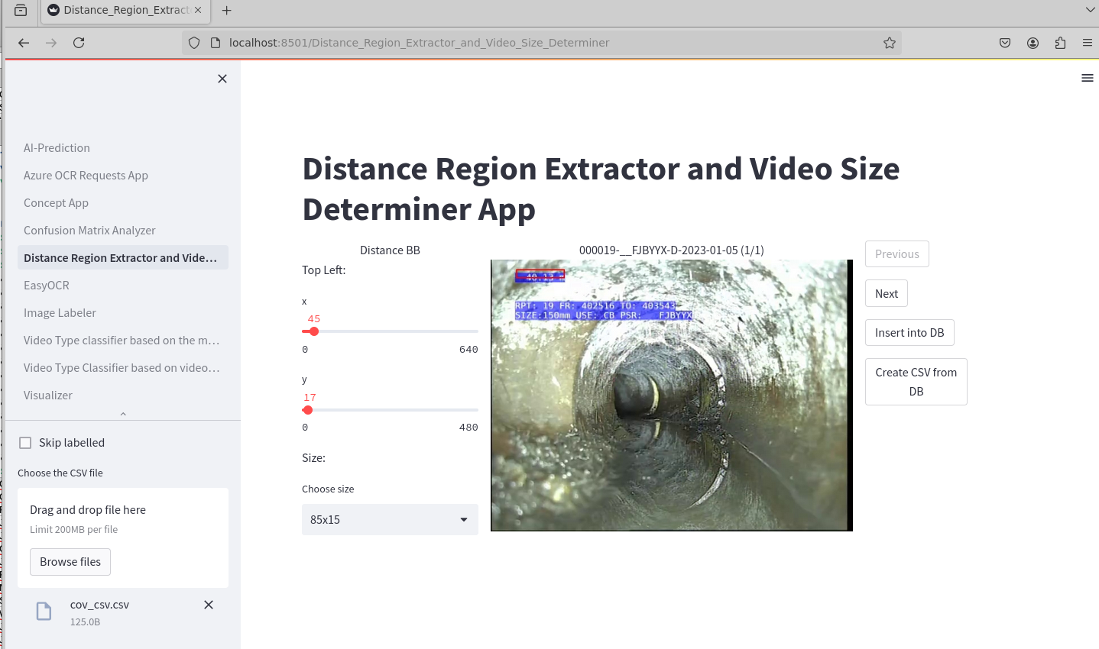The image size is (1099, 649).
Task: Open the Firefox application menu
Action: (1088, 43)
